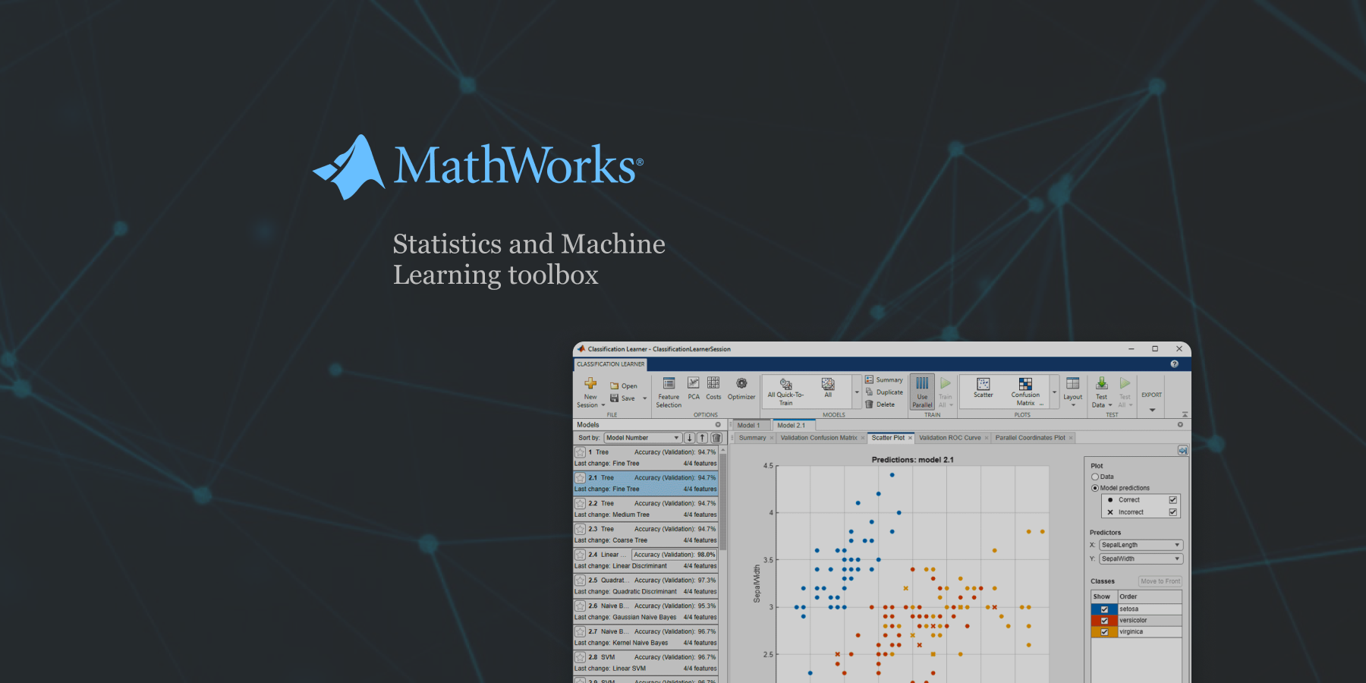Click the Test All play icon
Screen dimensions: 1366x683
(1125, 384)
